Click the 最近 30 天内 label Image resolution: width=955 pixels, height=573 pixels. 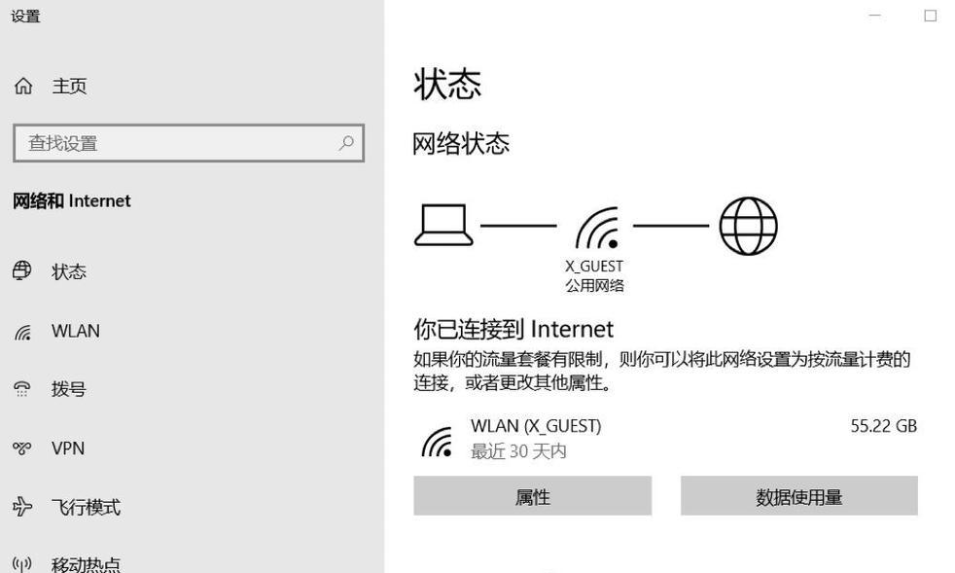519,451
